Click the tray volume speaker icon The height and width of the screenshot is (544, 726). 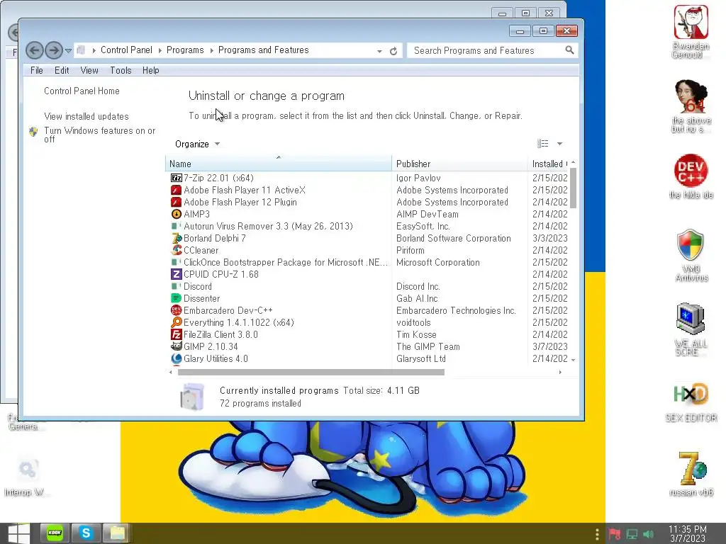(649, 534)
